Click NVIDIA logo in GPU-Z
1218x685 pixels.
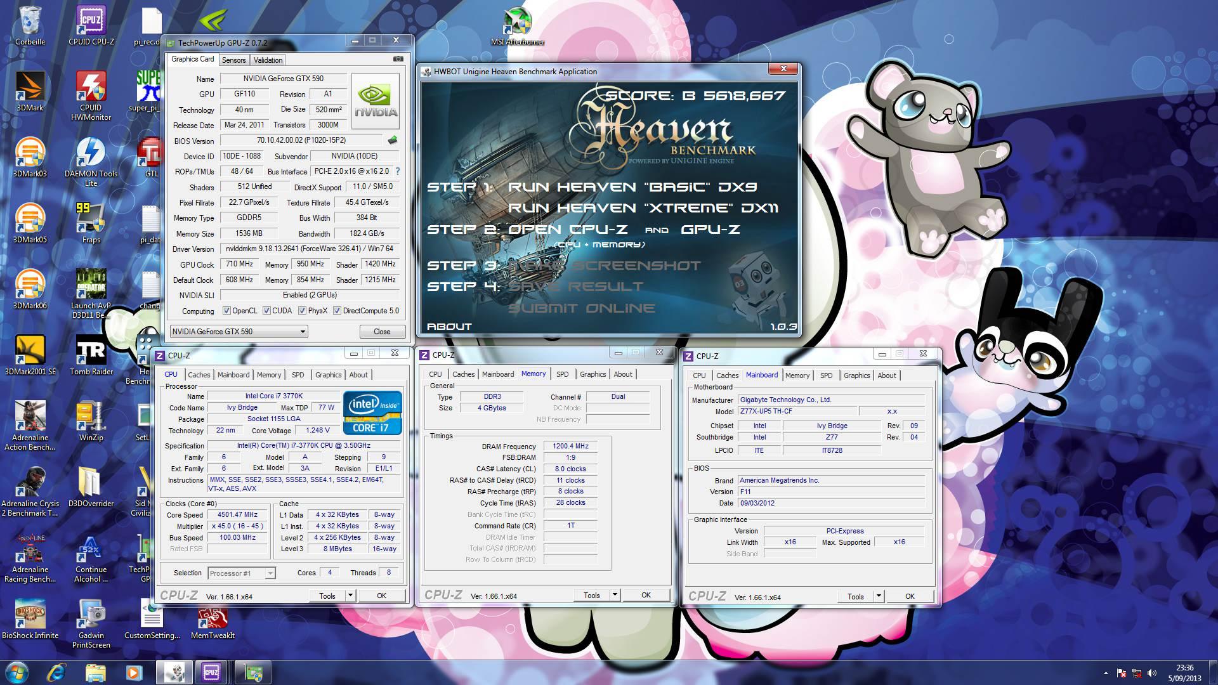(x=376, y=101)
